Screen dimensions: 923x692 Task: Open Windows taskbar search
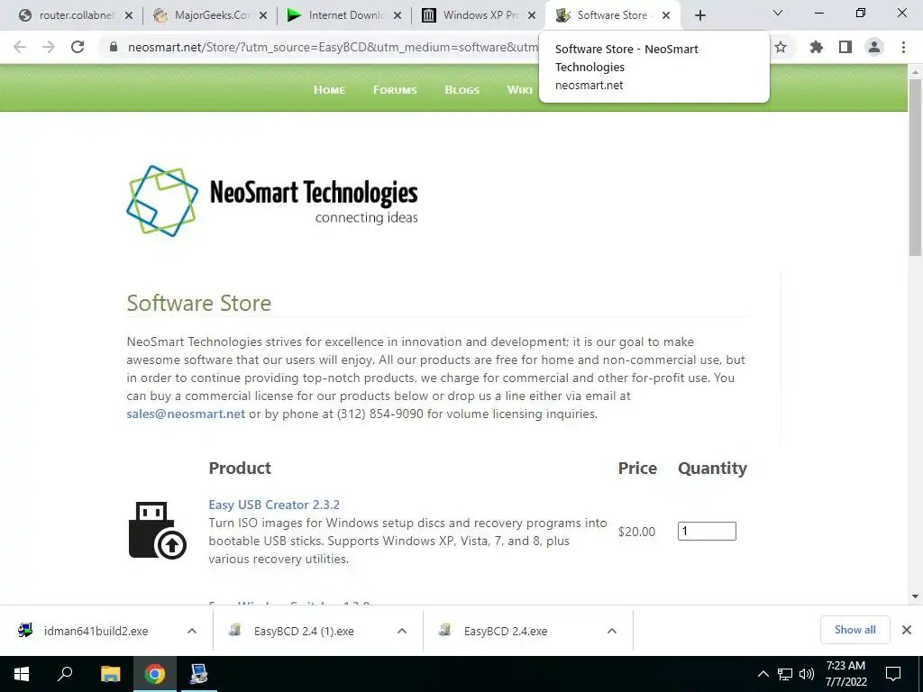click(x=65, y=674)
